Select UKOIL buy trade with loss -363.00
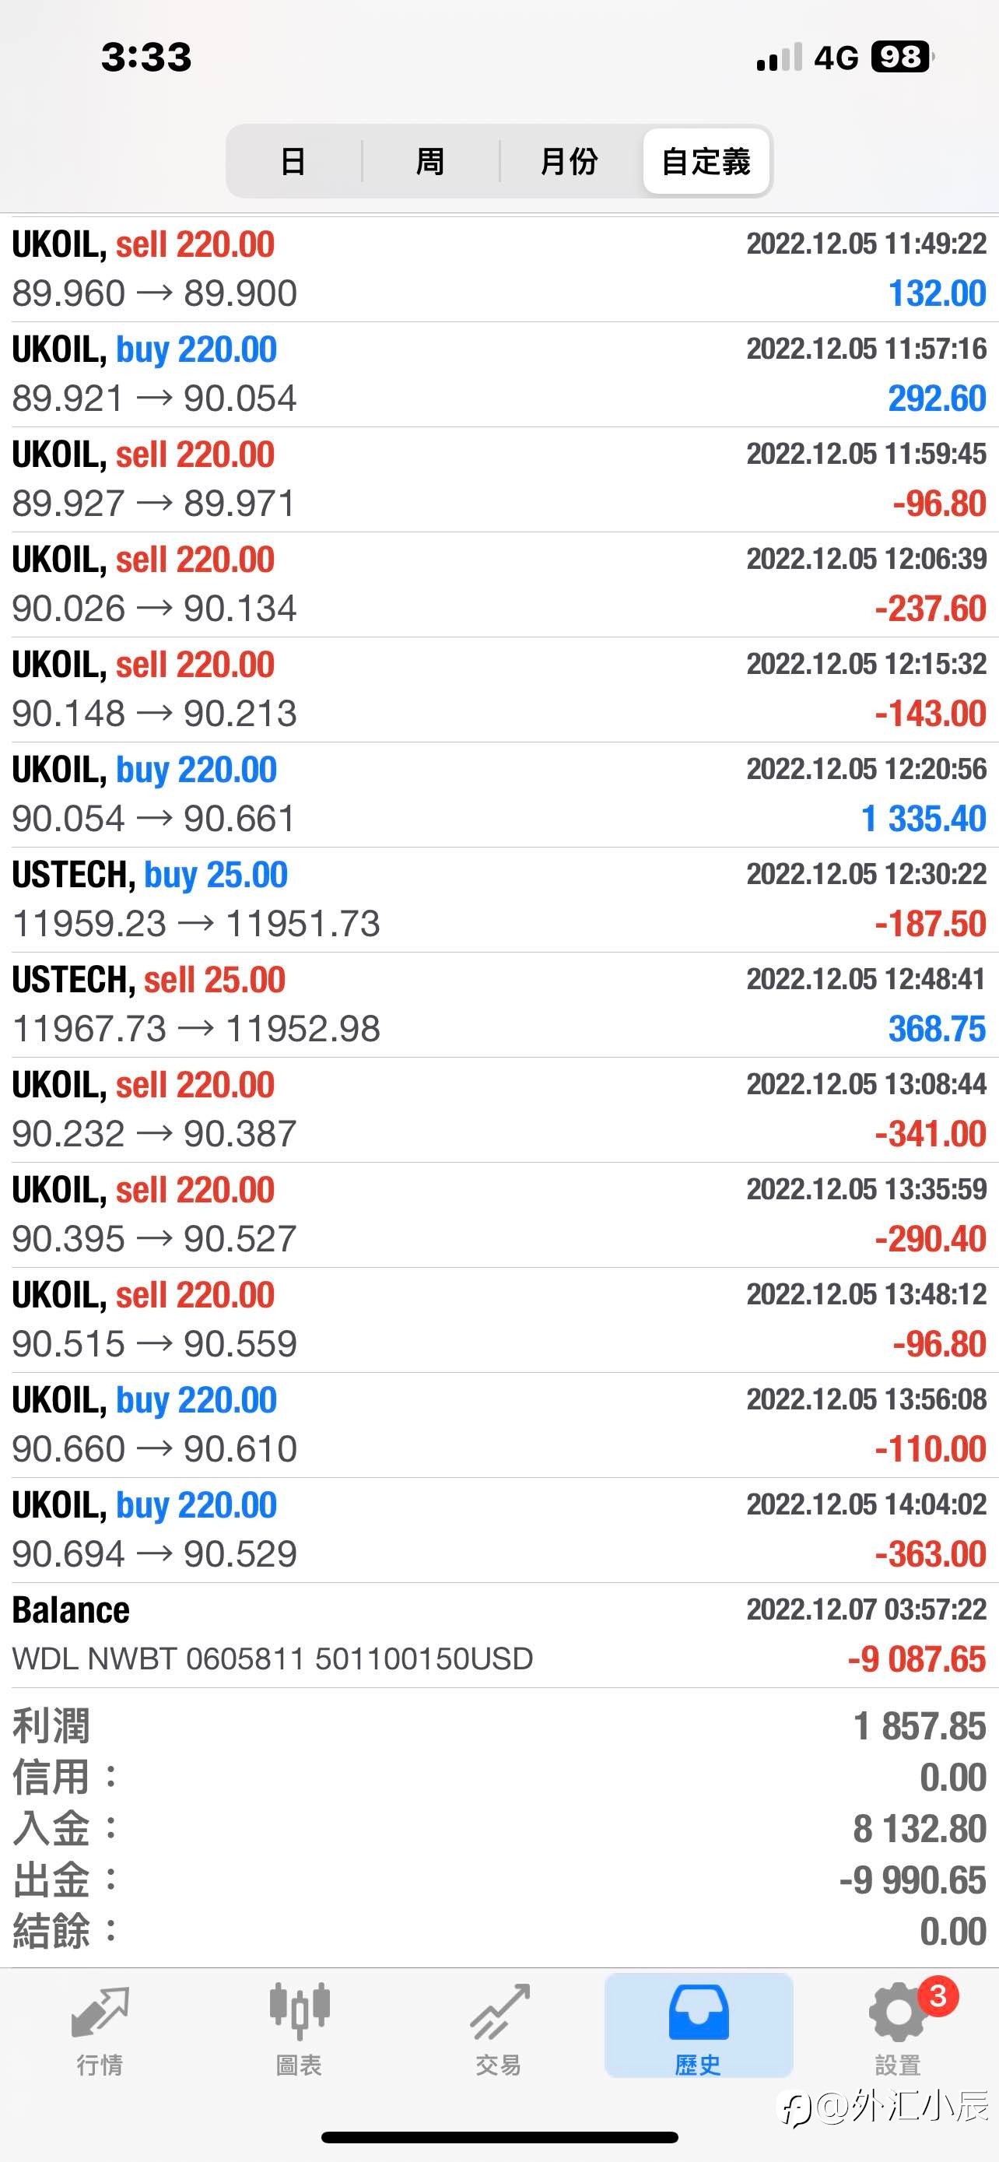This screenshot has height=2162, width=999. pos(499,1530)
